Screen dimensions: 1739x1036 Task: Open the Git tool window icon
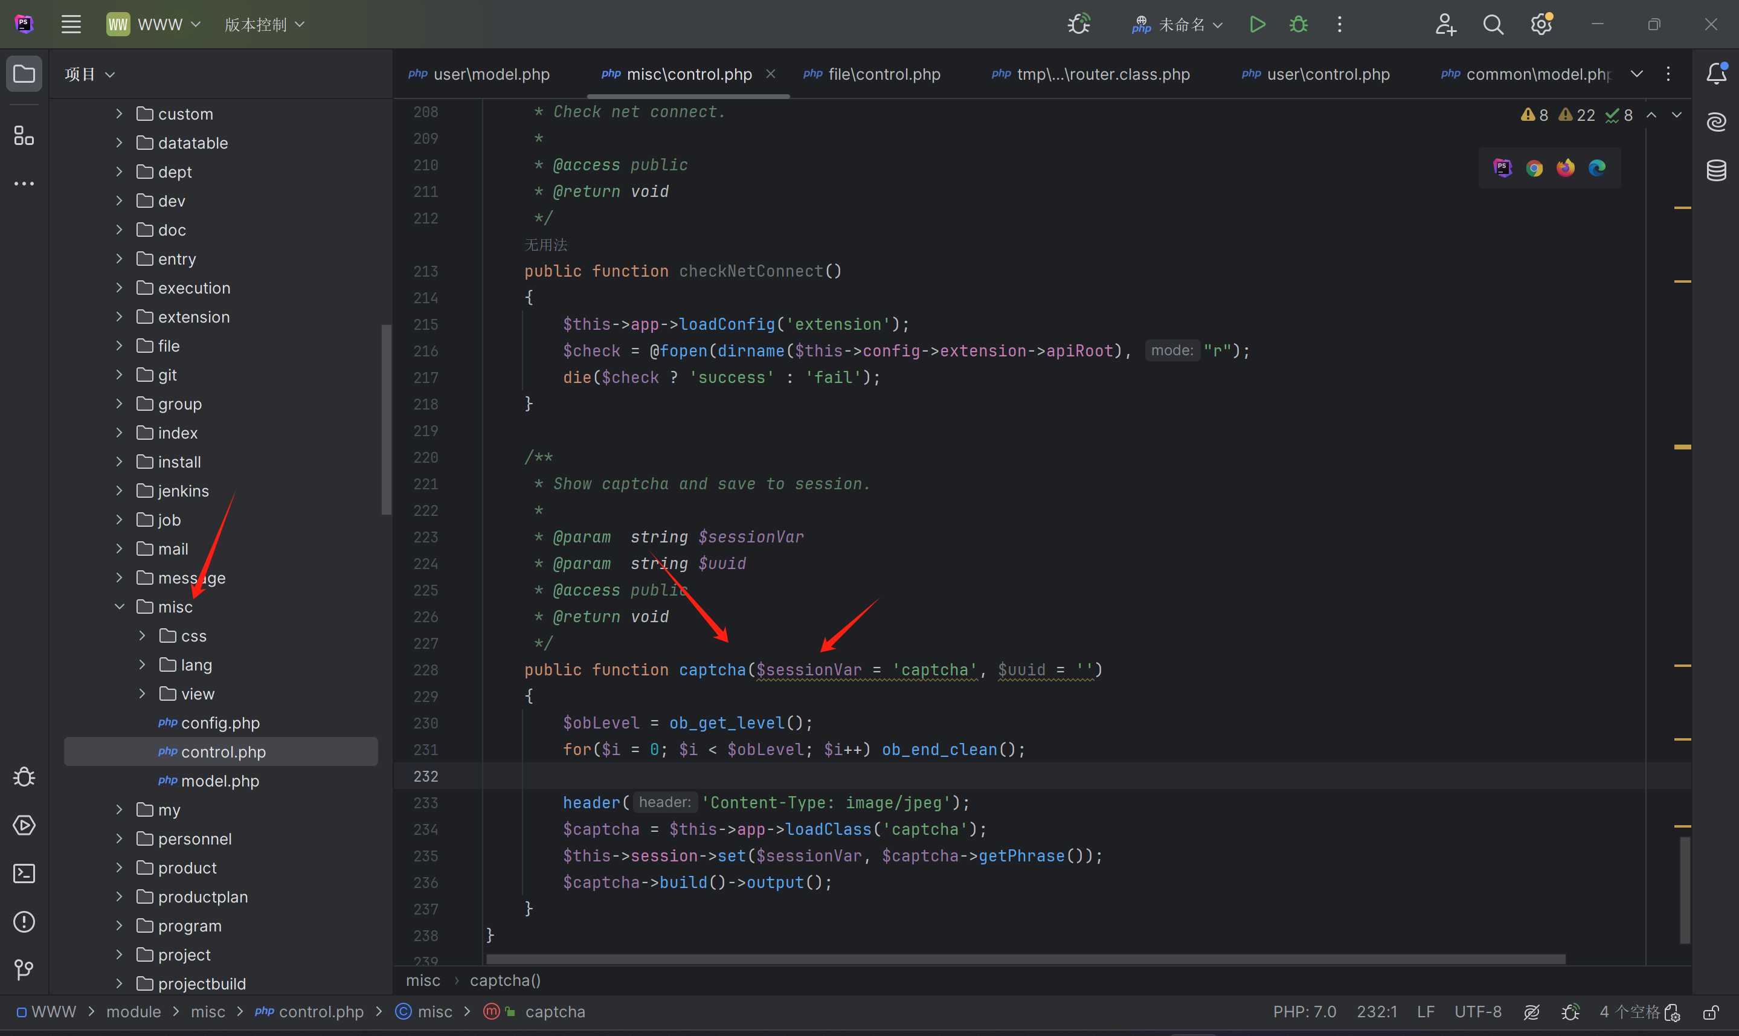click(x=24, y=970)
